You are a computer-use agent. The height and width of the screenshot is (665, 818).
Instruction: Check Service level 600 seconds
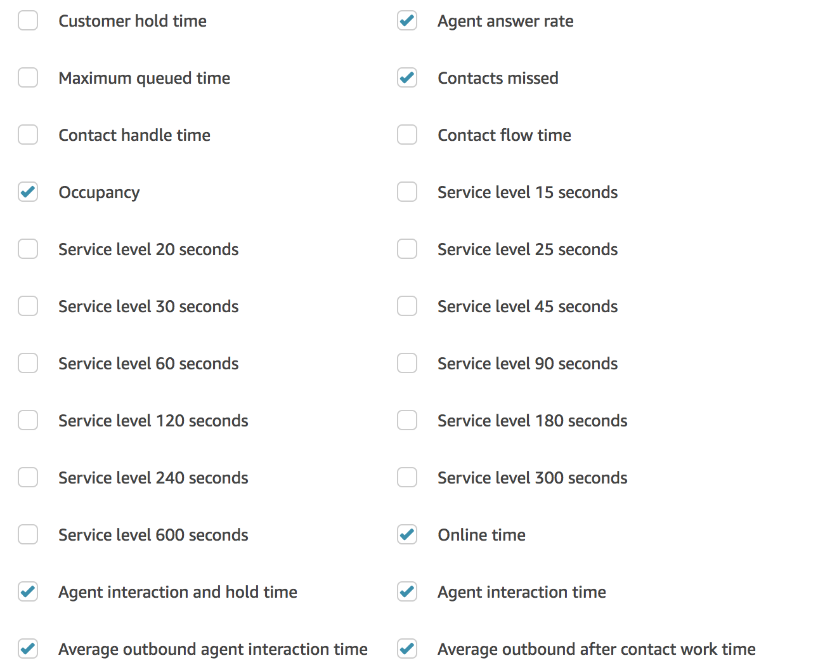pyautogui.click(x=28, y=534)
